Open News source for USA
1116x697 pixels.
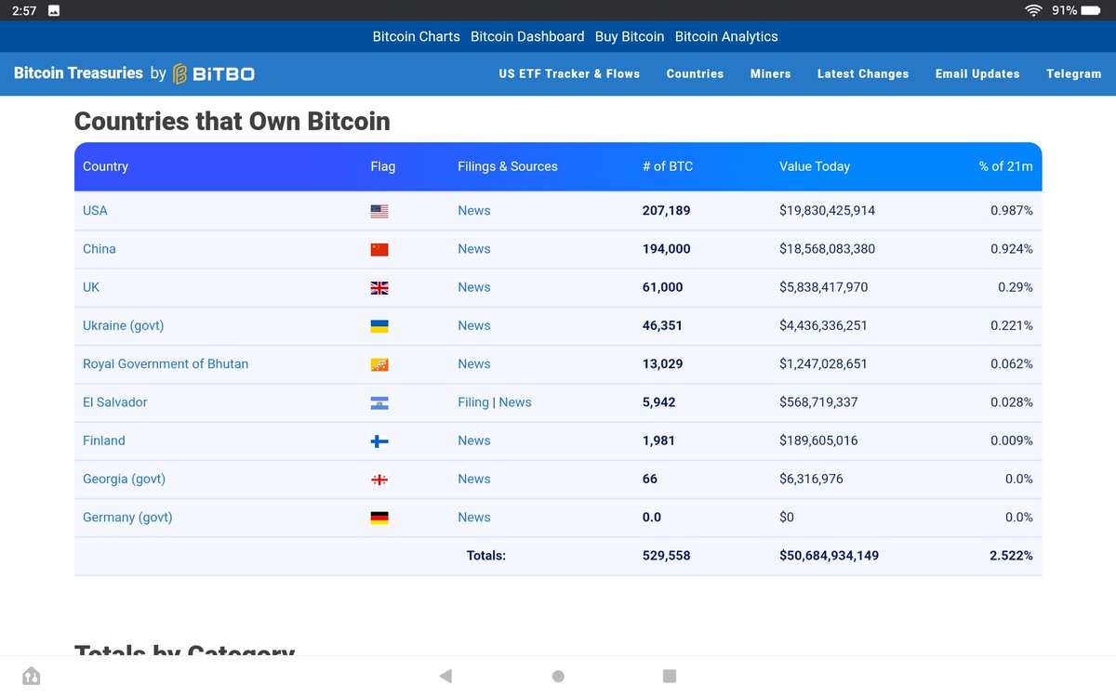[x=474, y=211]
